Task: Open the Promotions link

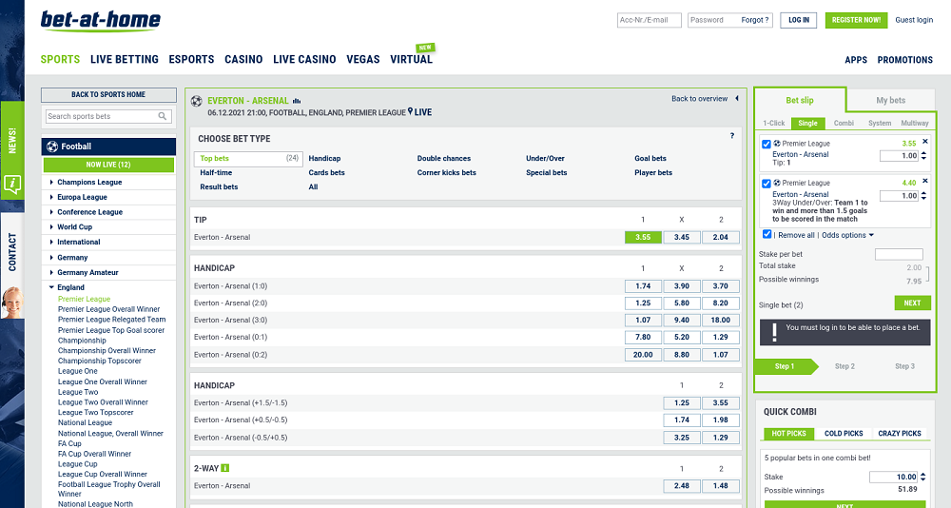Action: [x=905, y=60]
